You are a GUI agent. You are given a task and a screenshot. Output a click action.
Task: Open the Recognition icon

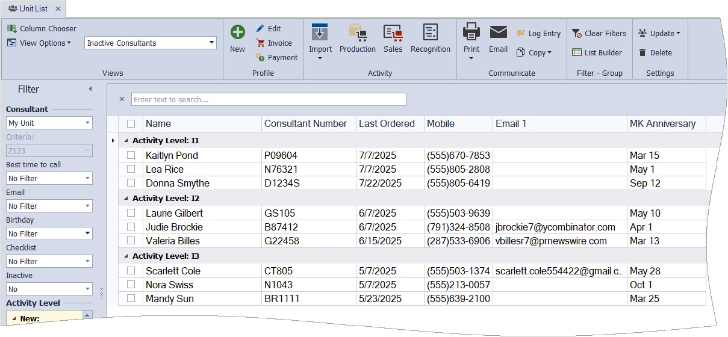click(x=430, y=32)
